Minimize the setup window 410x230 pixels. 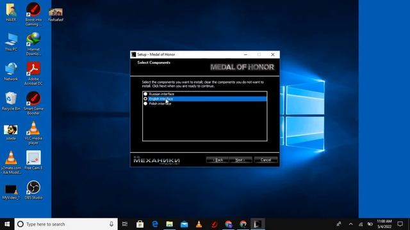coord(245,54)
